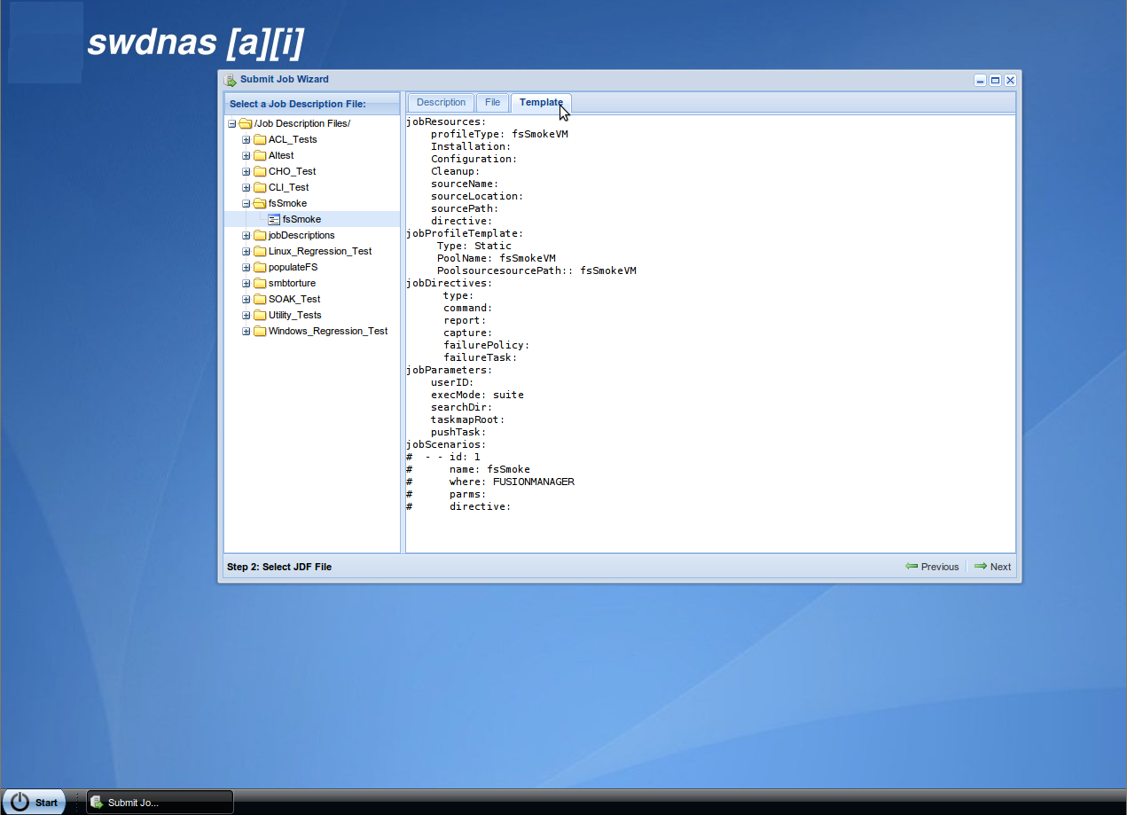Close the Submit Job Wizard window

tap(1010, 80)
